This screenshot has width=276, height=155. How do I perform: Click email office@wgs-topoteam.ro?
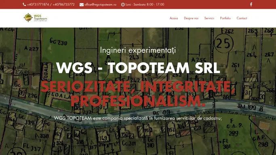[100, 4]
